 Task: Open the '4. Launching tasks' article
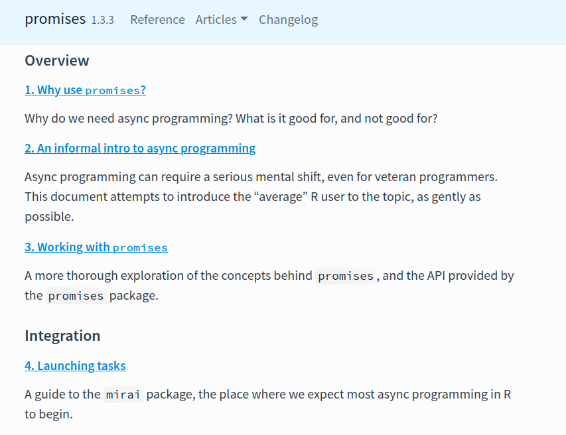(x=75, y=366)
